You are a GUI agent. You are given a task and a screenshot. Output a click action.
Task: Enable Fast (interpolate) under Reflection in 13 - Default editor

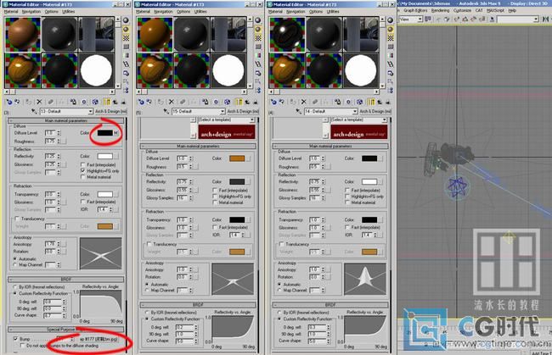83,164
